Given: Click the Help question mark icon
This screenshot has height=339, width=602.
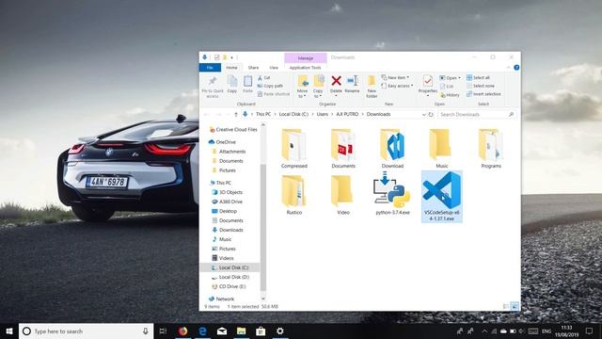Looking at the screenshot, I should [x=516, y=68].
